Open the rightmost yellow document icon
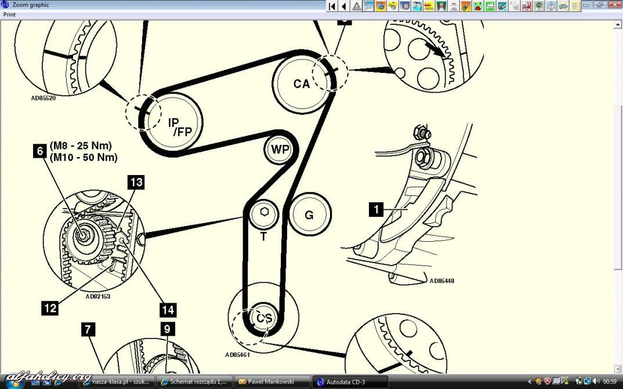The height and width of the screenshot is (389, 623). coord(574,6)
